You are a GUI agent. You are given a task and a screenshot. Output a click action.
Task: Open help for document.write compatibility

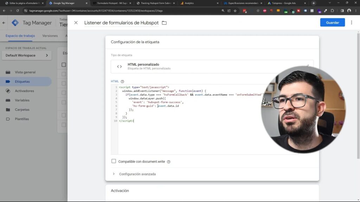(169, 162)
